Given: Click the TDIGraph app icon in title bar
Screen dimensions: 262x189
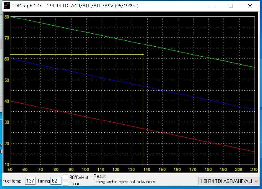Looking at the screenshot, I should (x=6, y=6).
